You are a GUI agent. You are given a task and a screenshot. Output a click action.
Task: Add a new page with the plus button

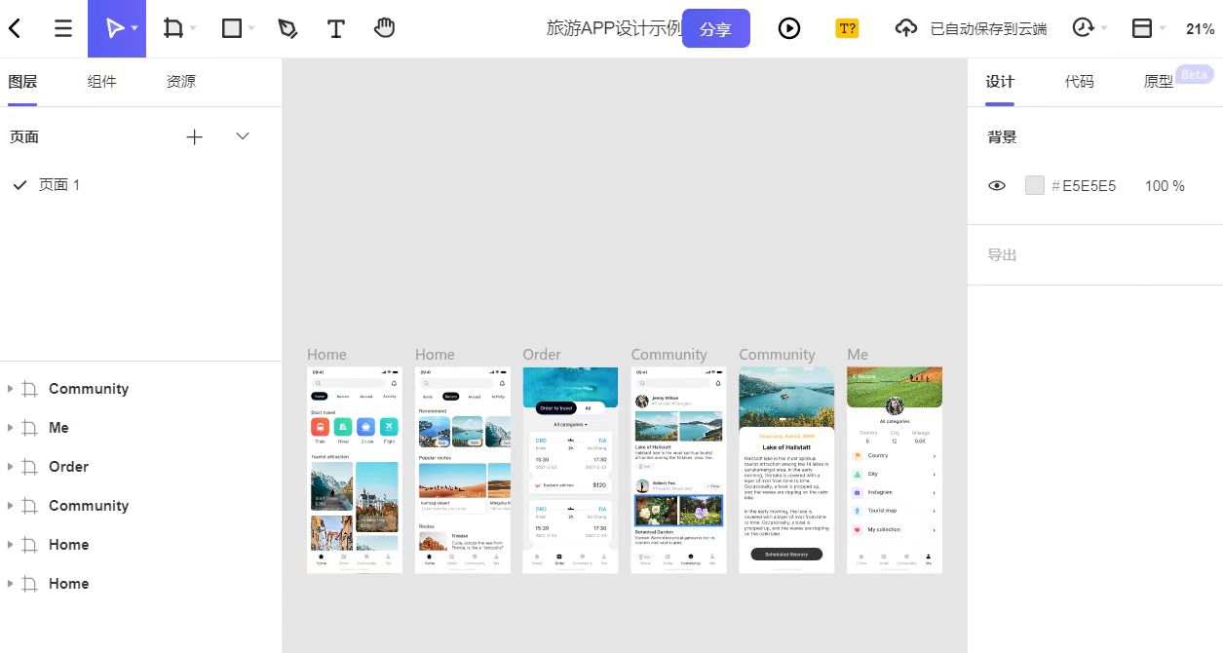pyautogui.click(x=194, y=137)
